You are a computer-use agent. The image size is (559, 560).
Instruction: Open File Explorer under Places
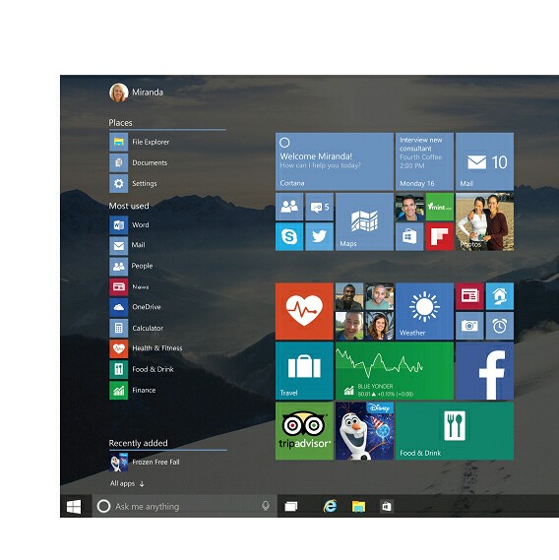[140, 142]
